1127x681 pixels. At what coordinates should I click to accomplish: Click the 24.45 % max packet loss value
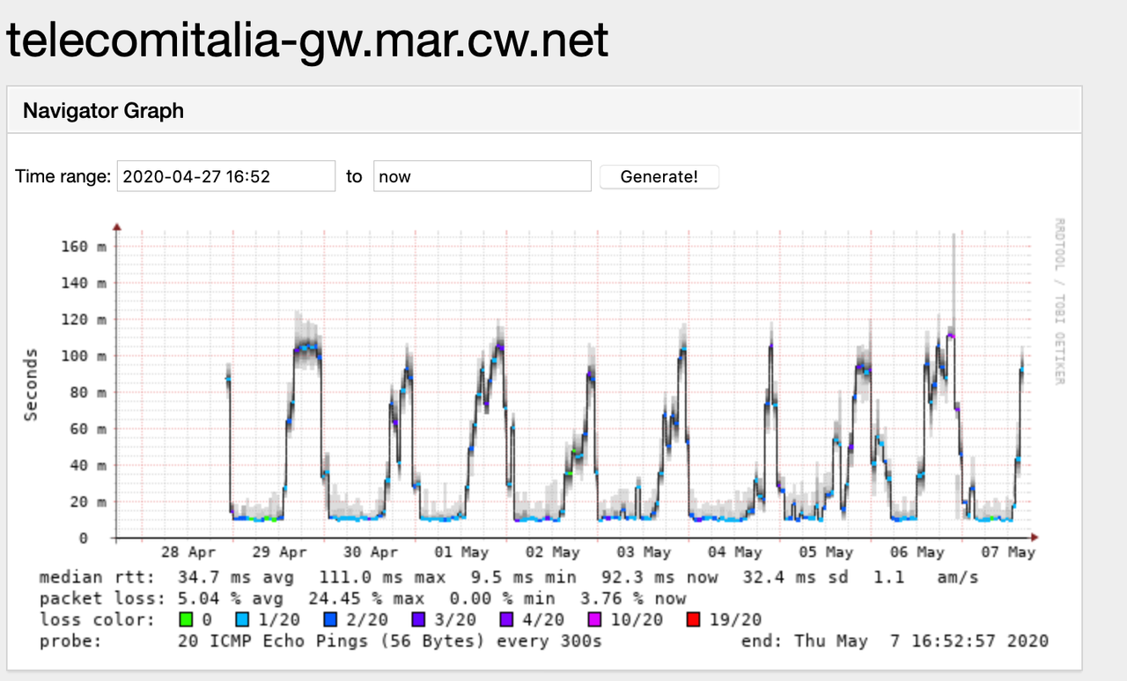coord(367,599)
